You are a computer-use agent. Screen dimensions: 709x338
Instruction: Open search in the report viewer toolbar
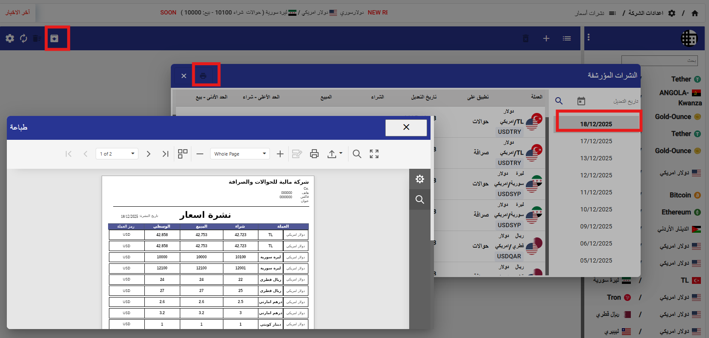[357, 154]
